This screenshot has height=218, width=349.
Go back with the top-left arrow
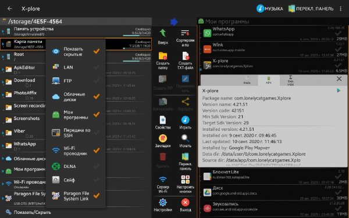point(10,9)
